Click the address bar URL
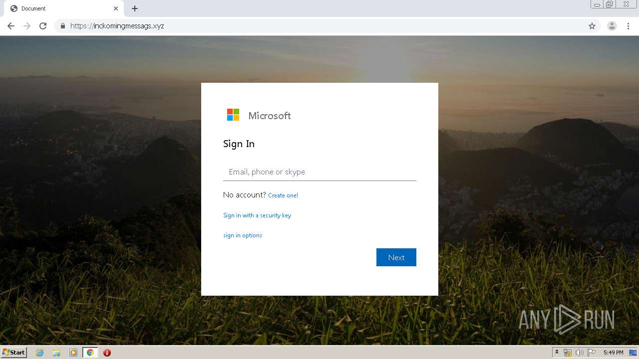This screenshot has height=359, width=639. coord(117,26)
